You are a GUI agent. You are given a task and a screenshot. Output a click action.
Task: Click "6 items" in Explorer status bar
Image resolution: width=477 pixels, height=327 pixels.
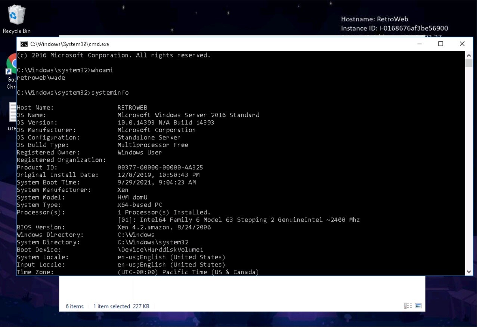click(x=75, y=306)
